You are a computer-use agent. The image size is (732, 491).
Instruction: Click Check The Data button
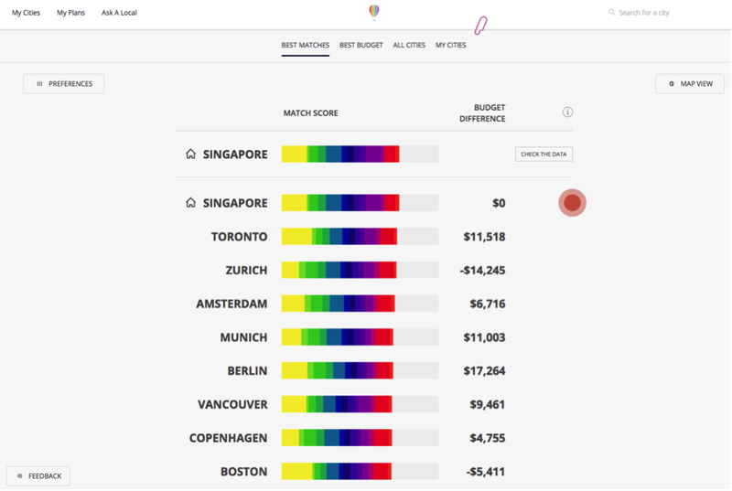pos(544,155)
